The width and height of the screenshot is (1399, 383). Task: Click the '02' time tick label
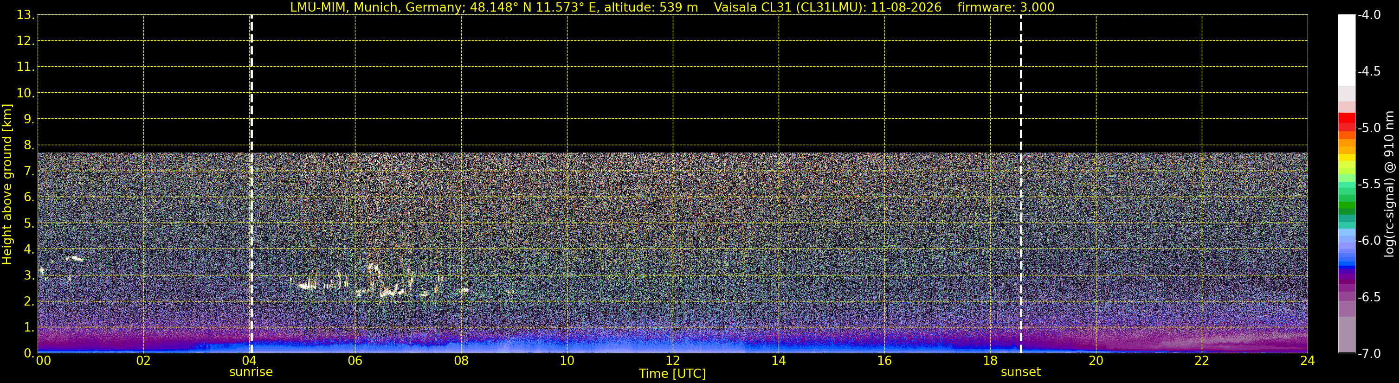point(143,361)
